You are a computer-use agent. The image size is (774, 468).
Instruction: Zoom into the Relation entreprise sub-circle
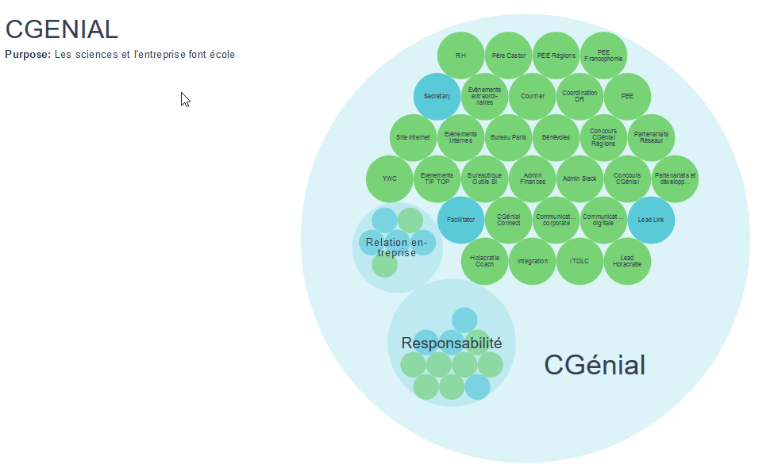396,268
